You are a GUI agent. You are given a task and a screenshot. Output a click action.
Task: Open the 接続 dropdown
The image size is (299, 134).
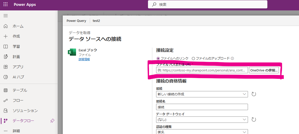point(202,94)
